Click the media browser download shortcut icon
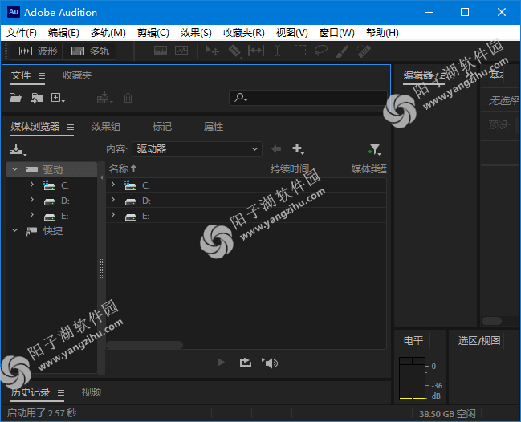The height and width of the screenshot is (422, 521). pyautogui.click(x=18, y=150)
